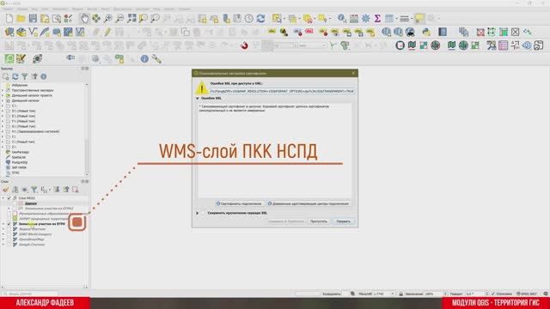
Task: Toggle the ESRI World Imagery layer checkbox
Action: coord(9,234)
